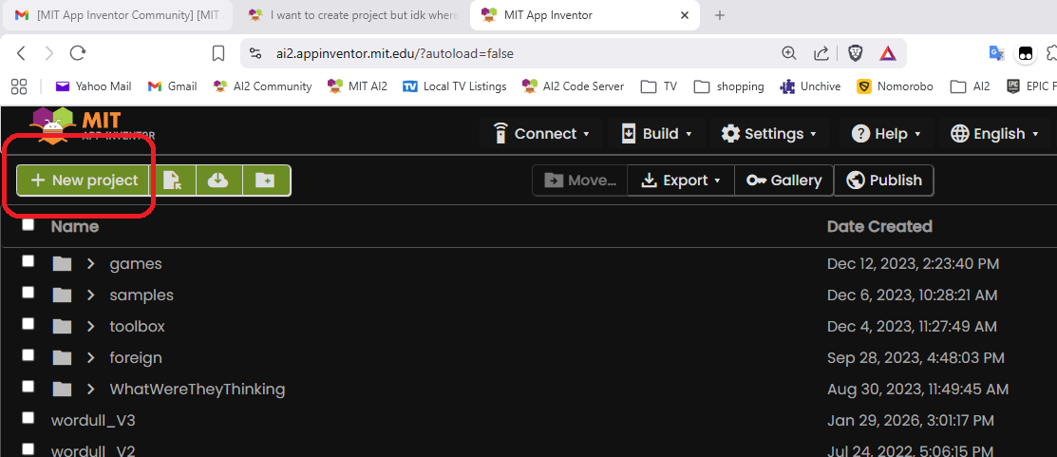The image size is (1057, 457).
Task: Open the Yahoo Mail bookmark
Action: click(93, 86)
